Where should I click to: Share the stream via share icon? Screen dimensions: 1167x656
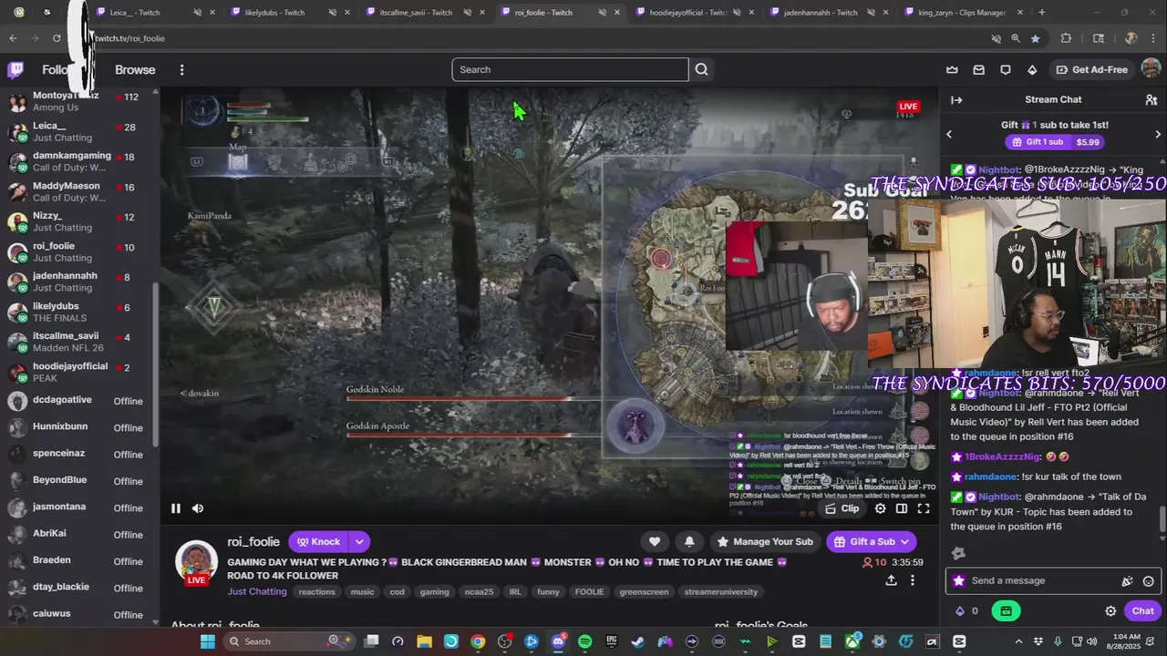click(x=891, y=580)
